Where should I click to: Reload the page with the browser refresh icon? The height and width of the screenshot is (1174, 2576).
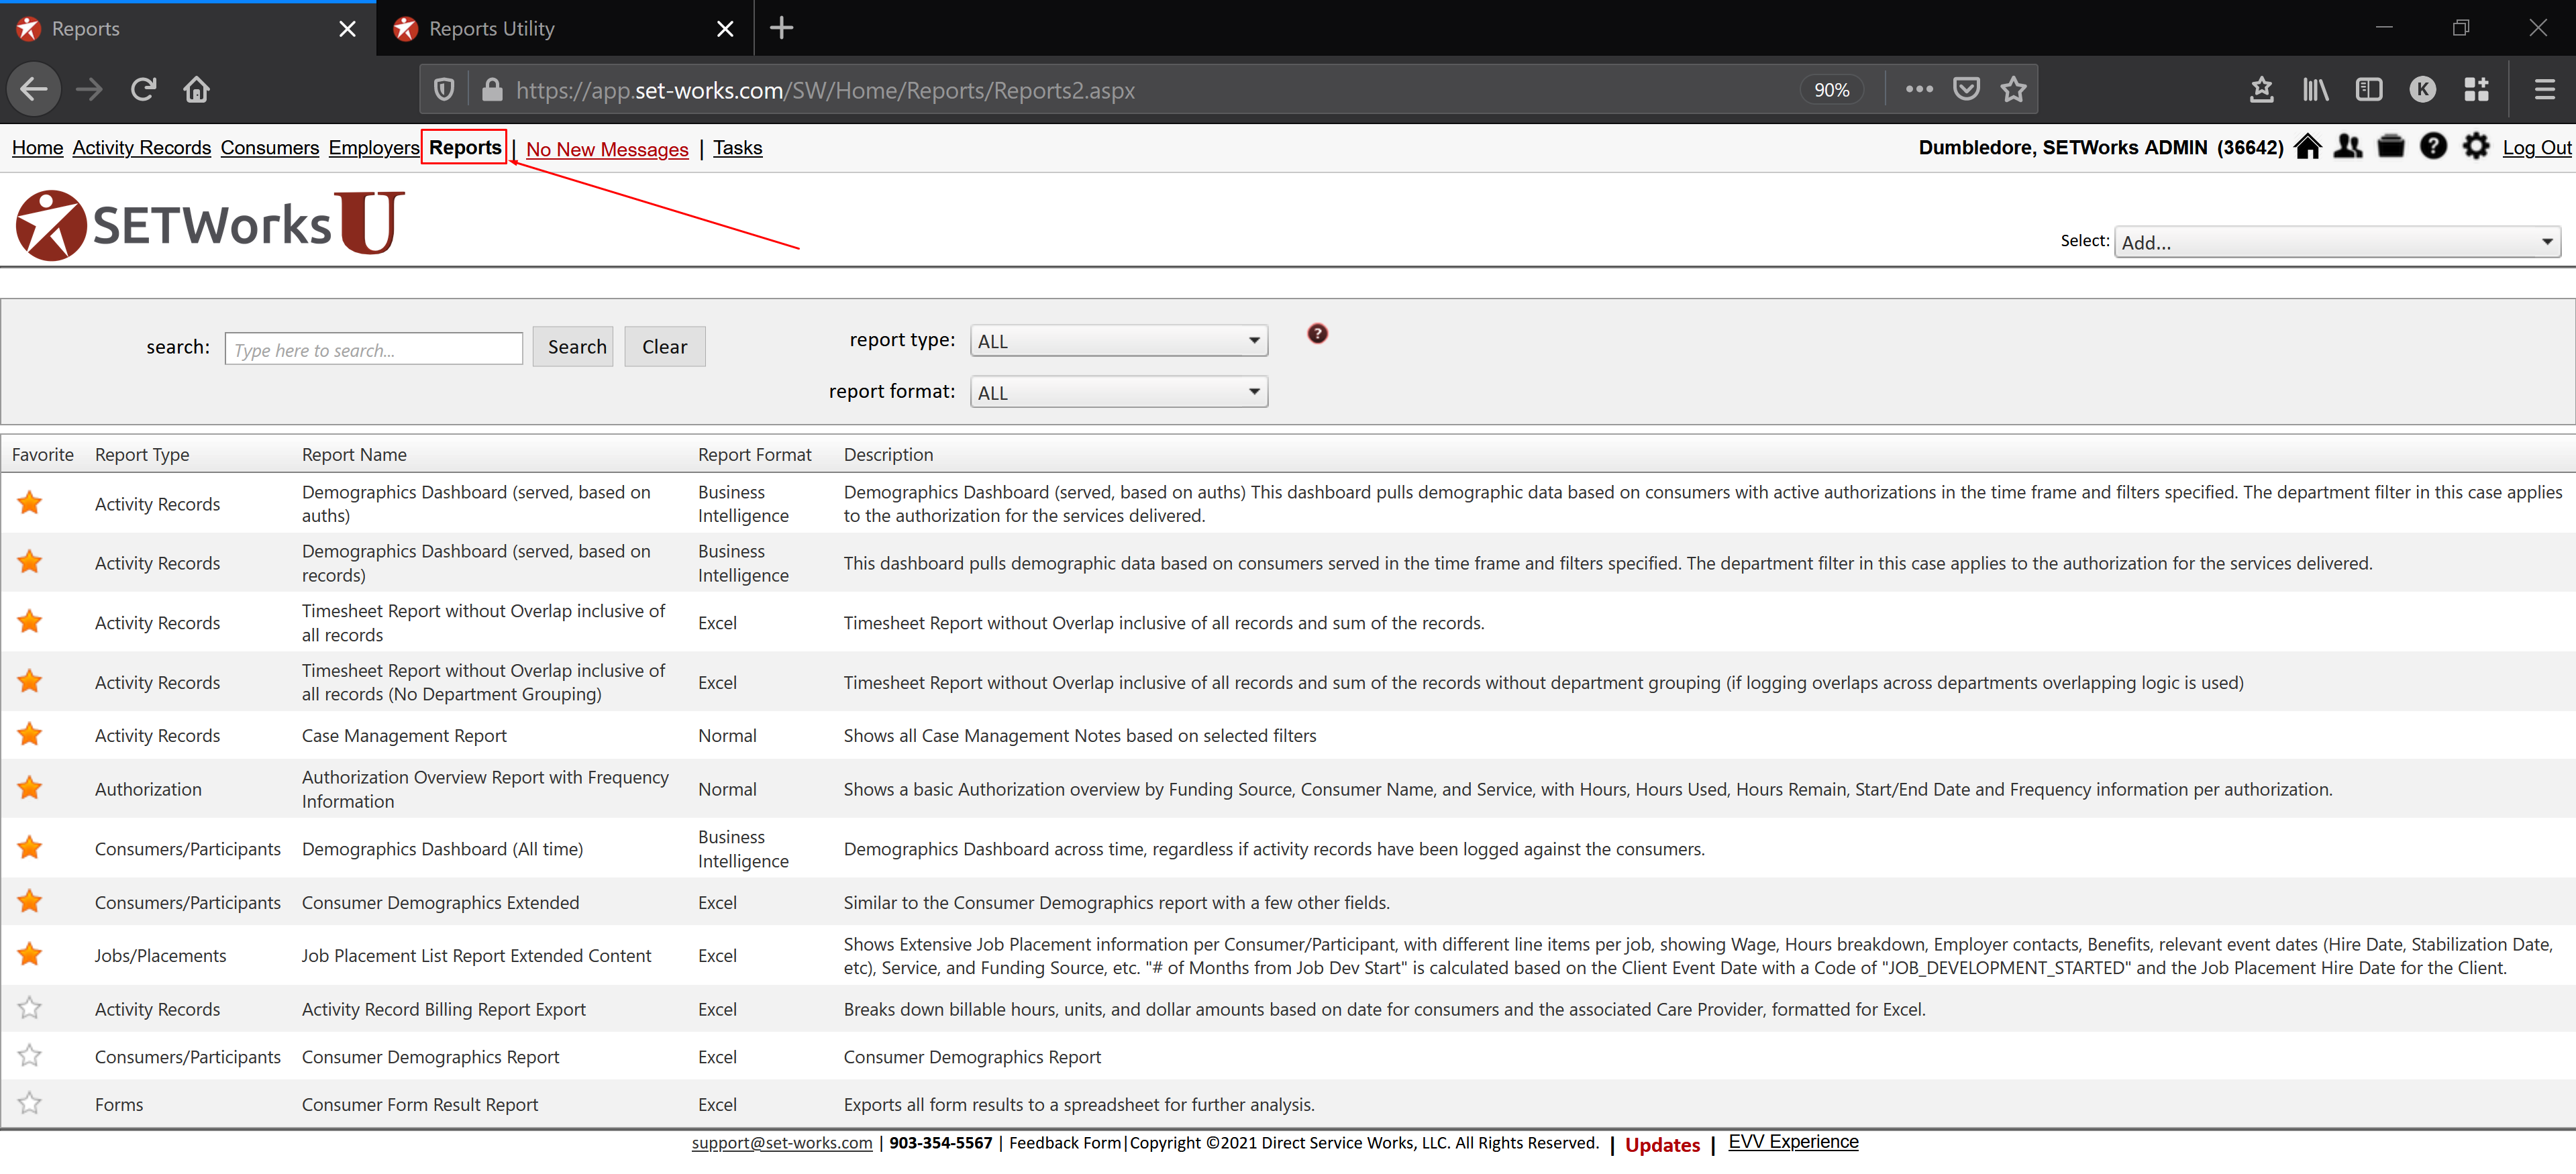point(143,90)
